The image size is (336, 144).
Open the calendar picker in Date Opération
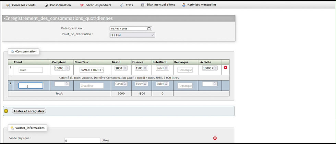[149, 28]
